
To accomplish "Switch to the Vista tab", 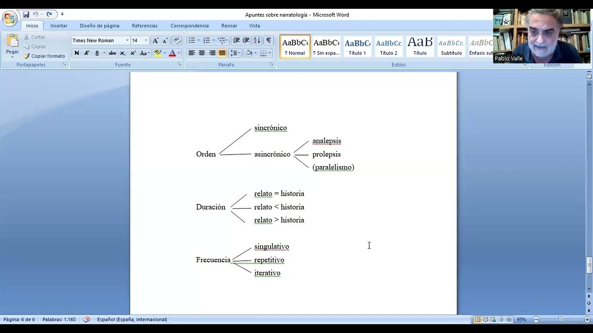I will point(254,26).
